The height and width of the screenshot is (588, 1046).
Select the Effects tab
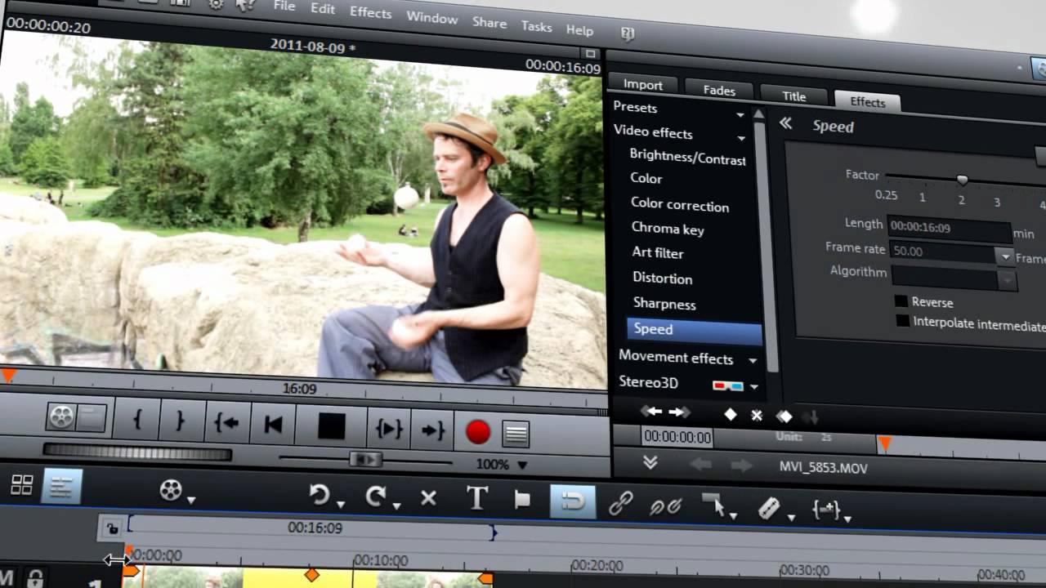[867, 101]
